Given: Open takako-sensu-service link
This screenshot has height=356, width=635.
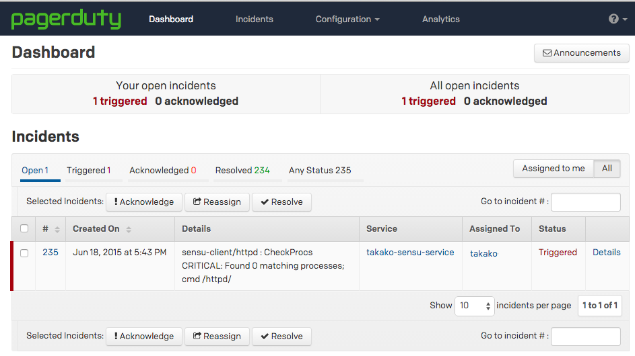Looking at the screenshot, I should (x=410, y=253).
